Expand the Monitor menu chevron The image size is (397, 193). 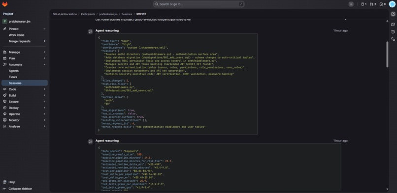pyautogui.click(x=44, y=120)
